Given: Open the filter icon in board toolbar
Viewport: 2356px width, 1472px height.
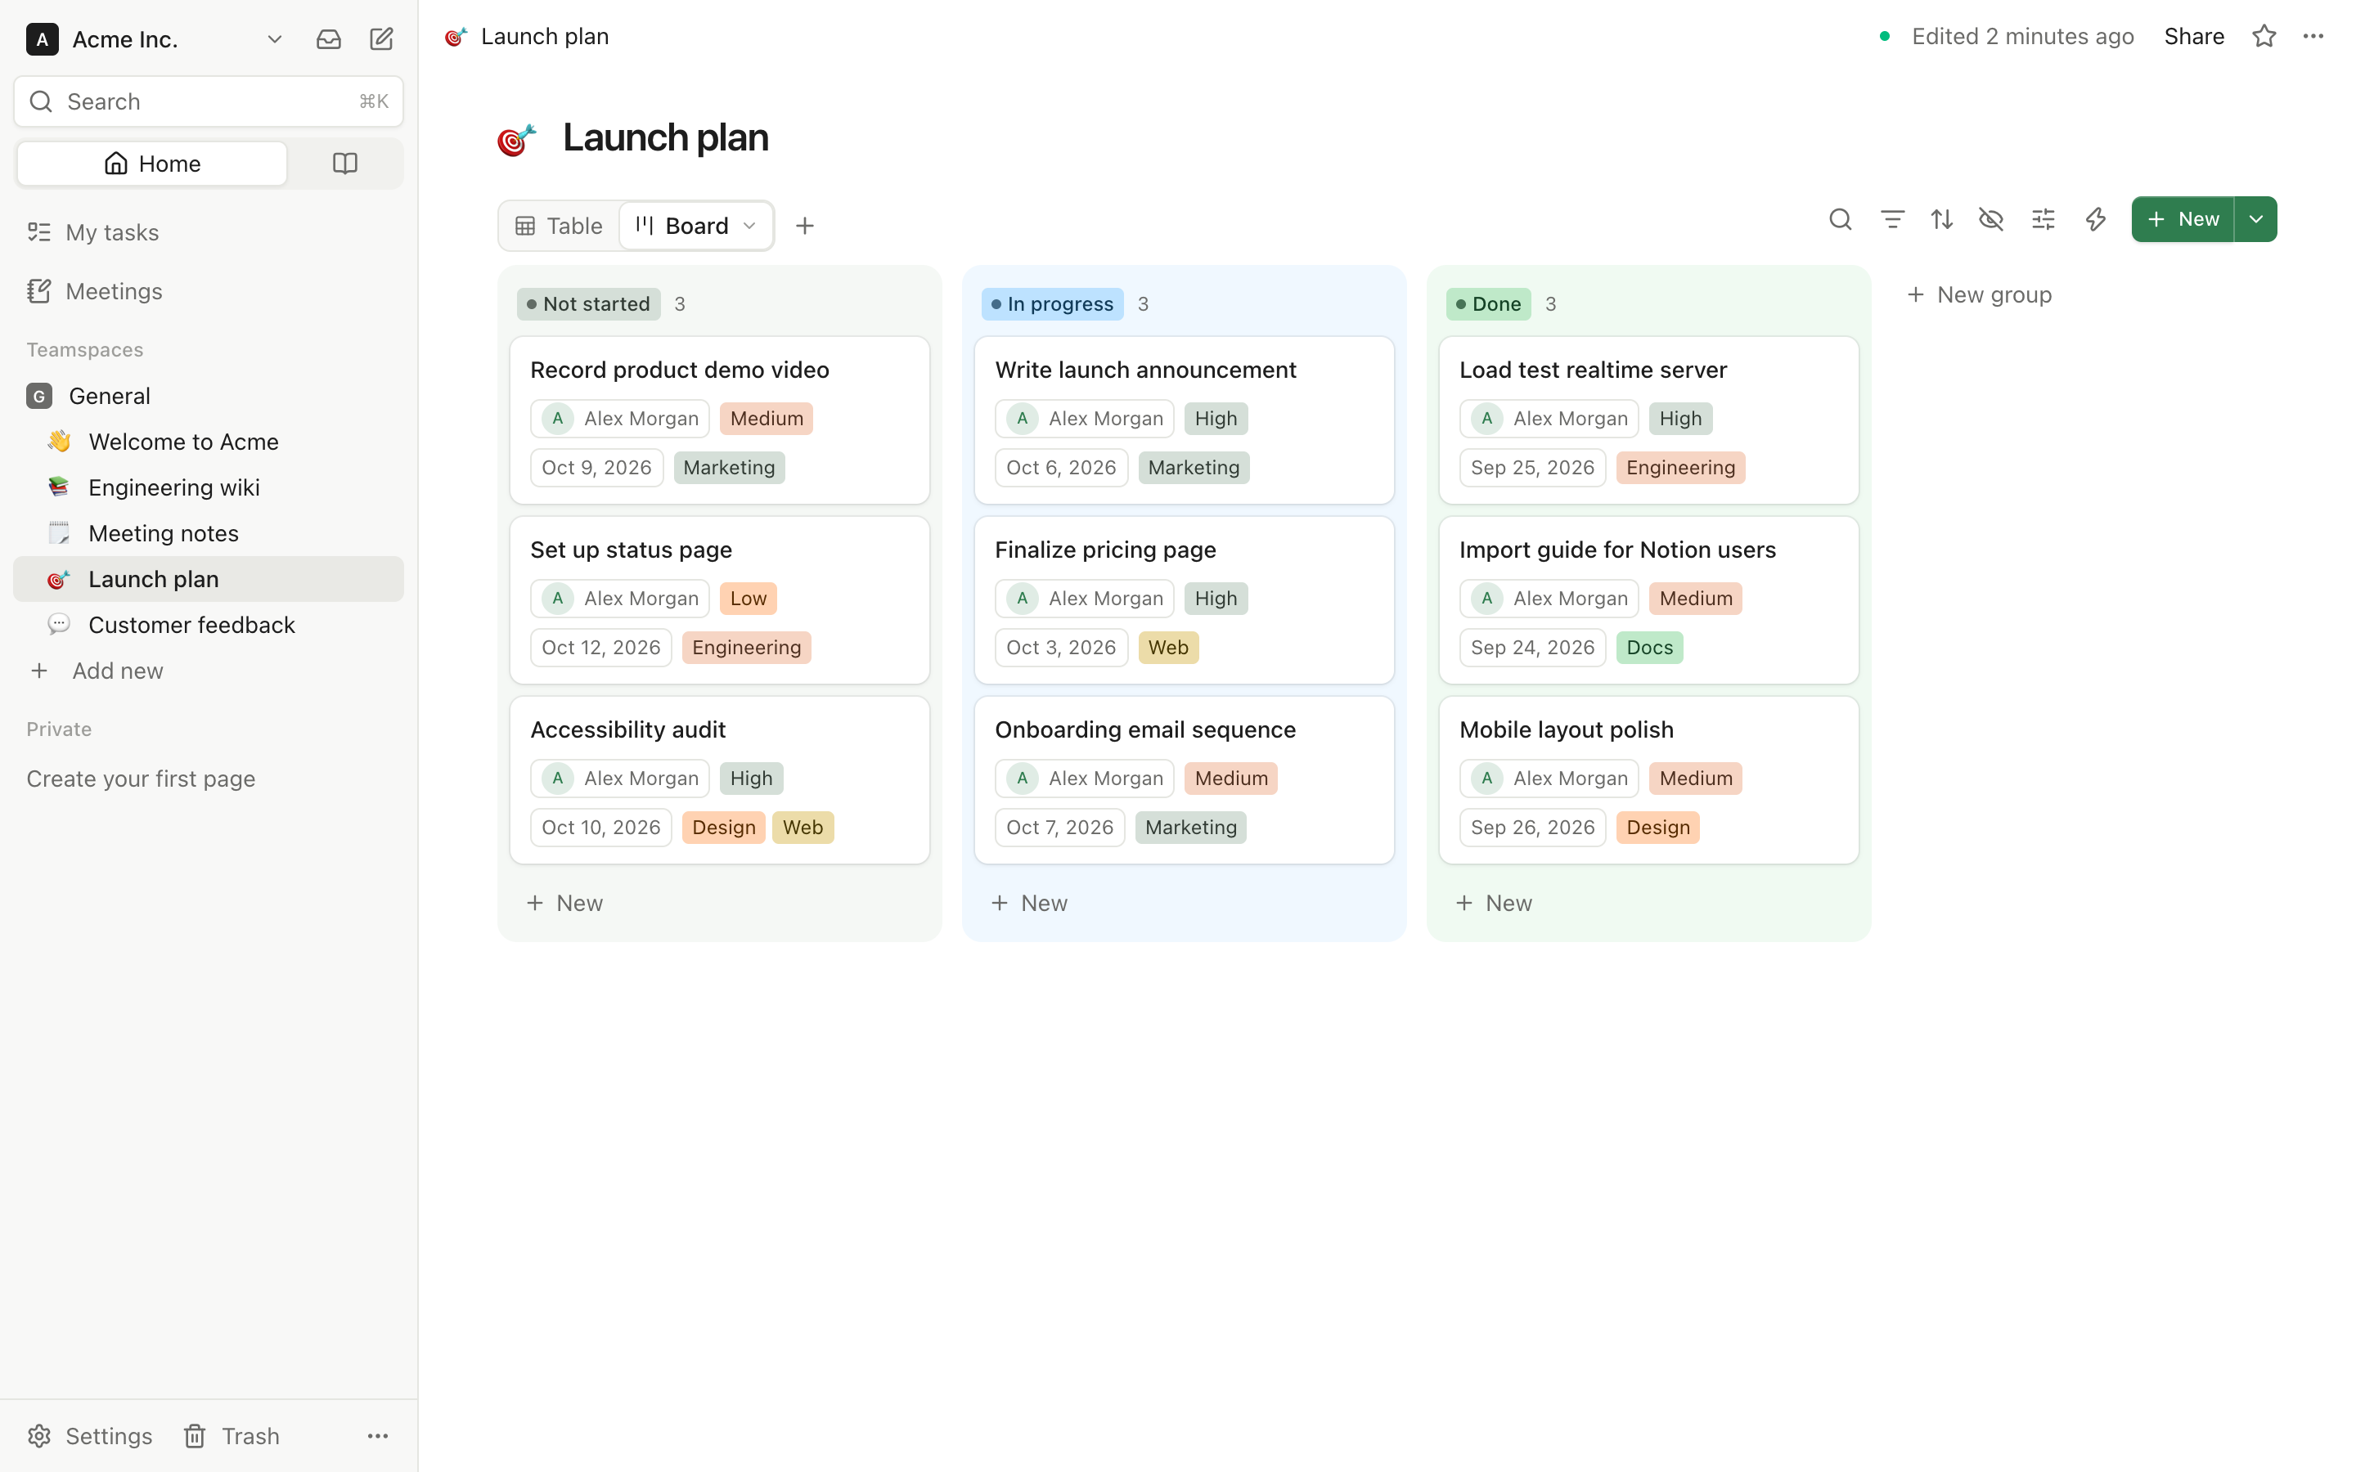Looking at the screenshot, I should coord(1891,219).
